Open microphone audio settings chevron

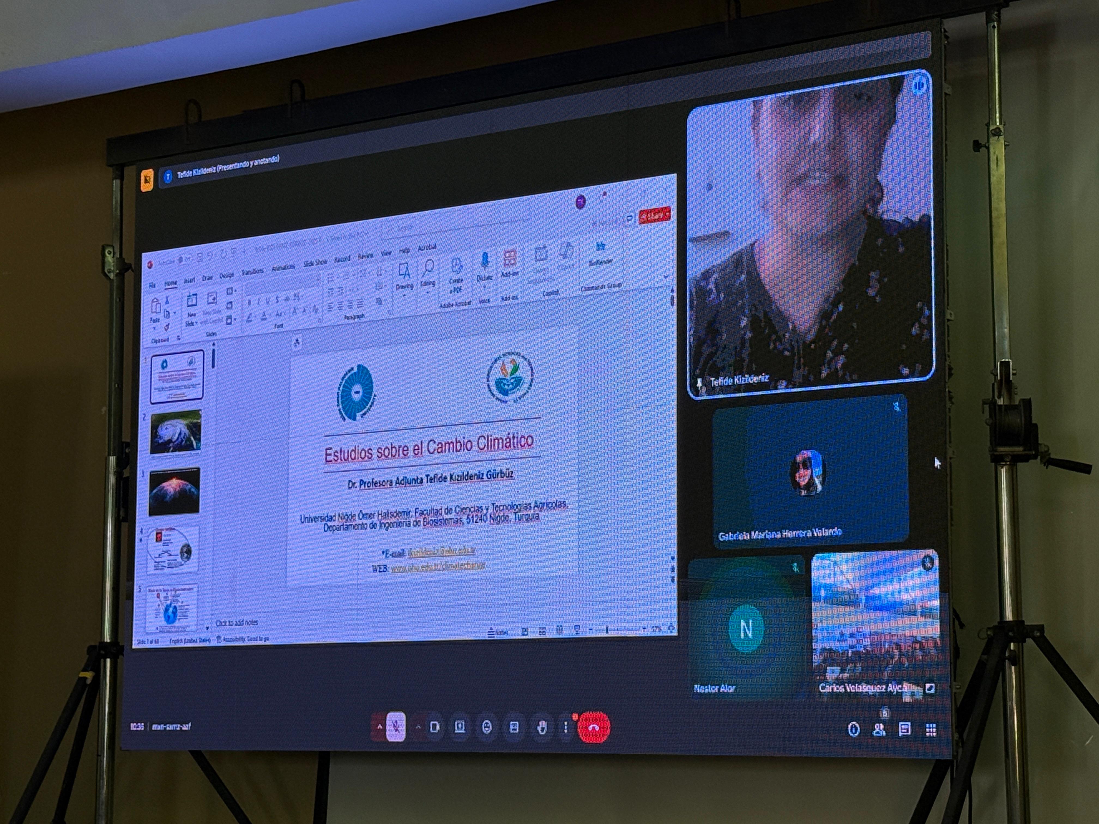[380, 727]
